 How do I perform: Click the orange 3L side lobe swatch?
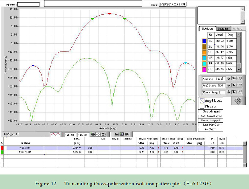(204, 52)
